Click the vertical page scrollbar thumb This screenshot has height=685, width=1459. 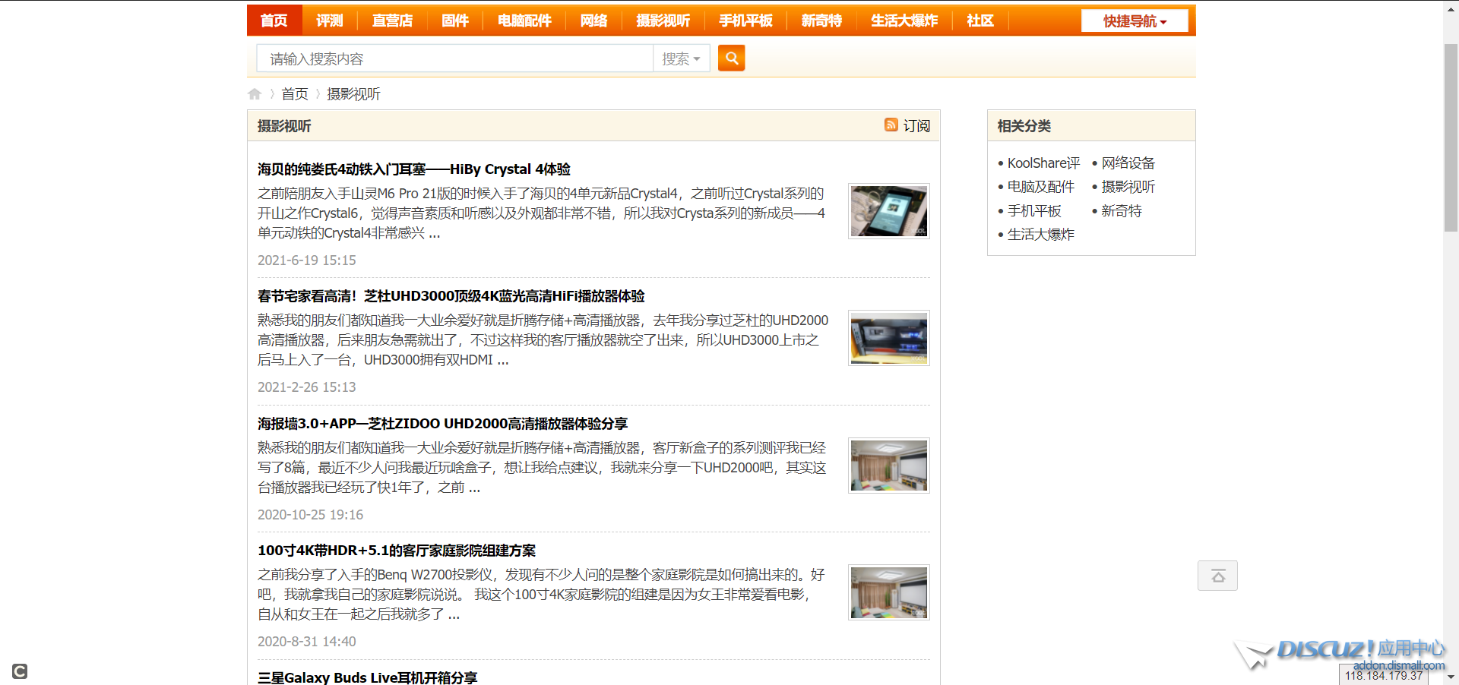pos(1451,137)
